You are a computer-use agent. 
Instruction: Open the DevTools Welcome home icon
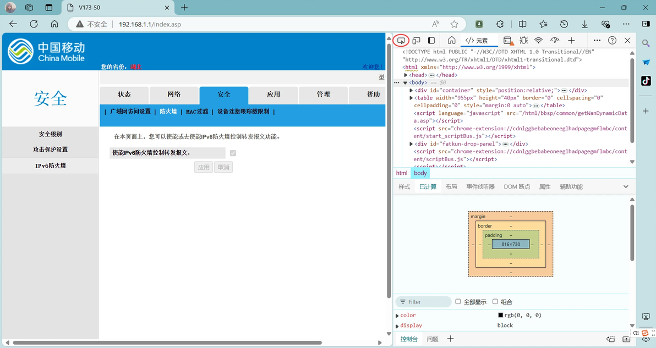(x=451, y=41)
